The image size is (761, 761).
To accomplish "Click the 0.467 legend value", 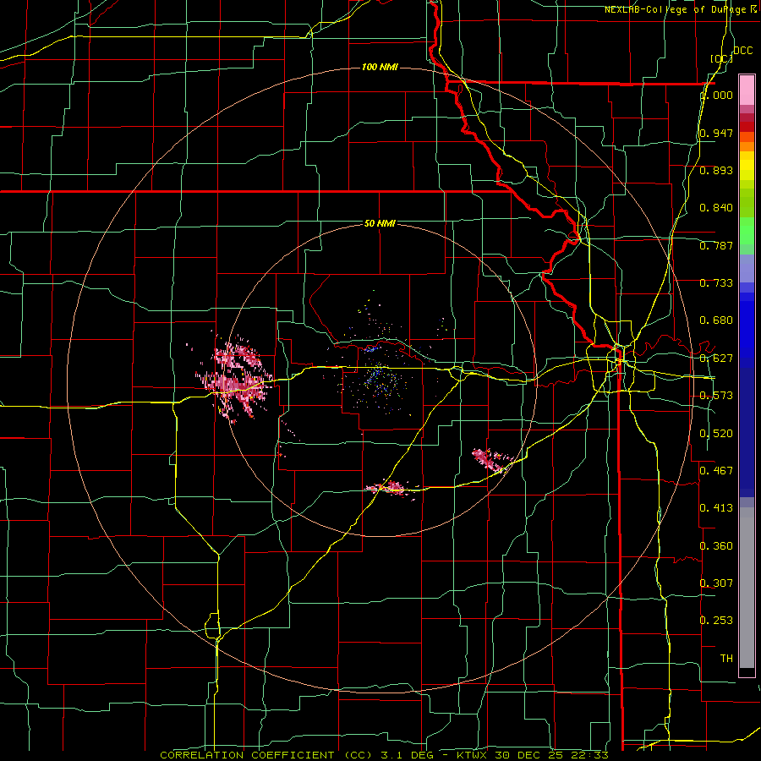I will click(x=716, y=470).
